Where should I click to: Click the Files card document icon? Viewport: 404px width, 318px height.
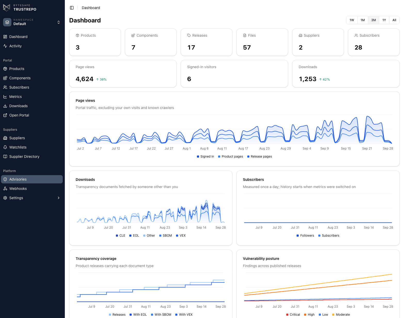[245, 35]
